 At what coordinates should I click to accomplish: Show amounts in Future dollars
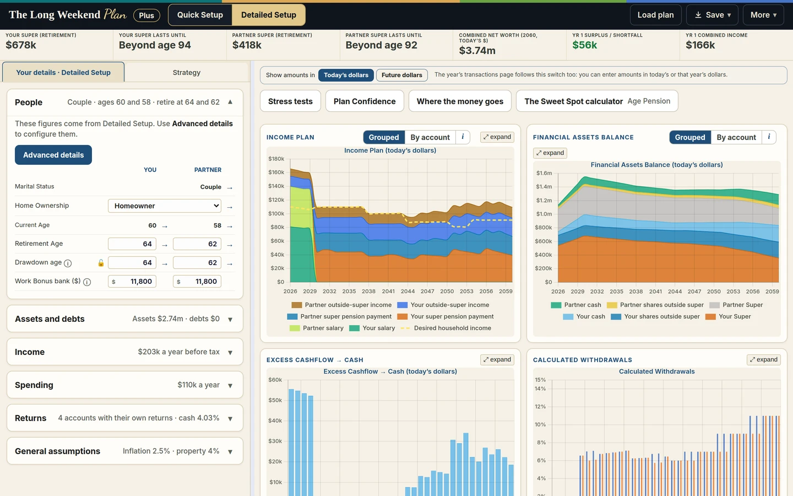[x=402, y=76]
